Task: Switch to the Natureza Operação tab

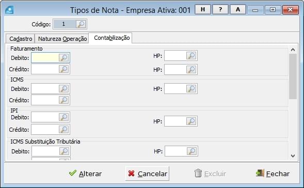Action: coord(62,39)
